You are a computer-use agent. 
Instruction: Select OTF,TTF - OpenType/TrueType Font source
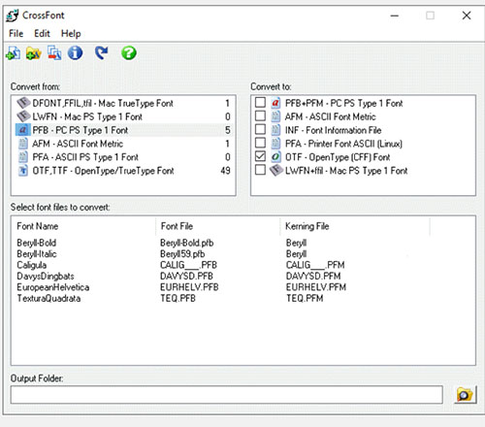click(x=123, y=171)
